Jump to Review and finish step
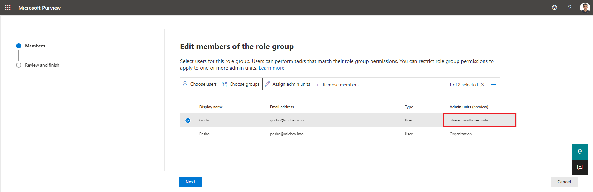593x192 pixels. (42, 65)
